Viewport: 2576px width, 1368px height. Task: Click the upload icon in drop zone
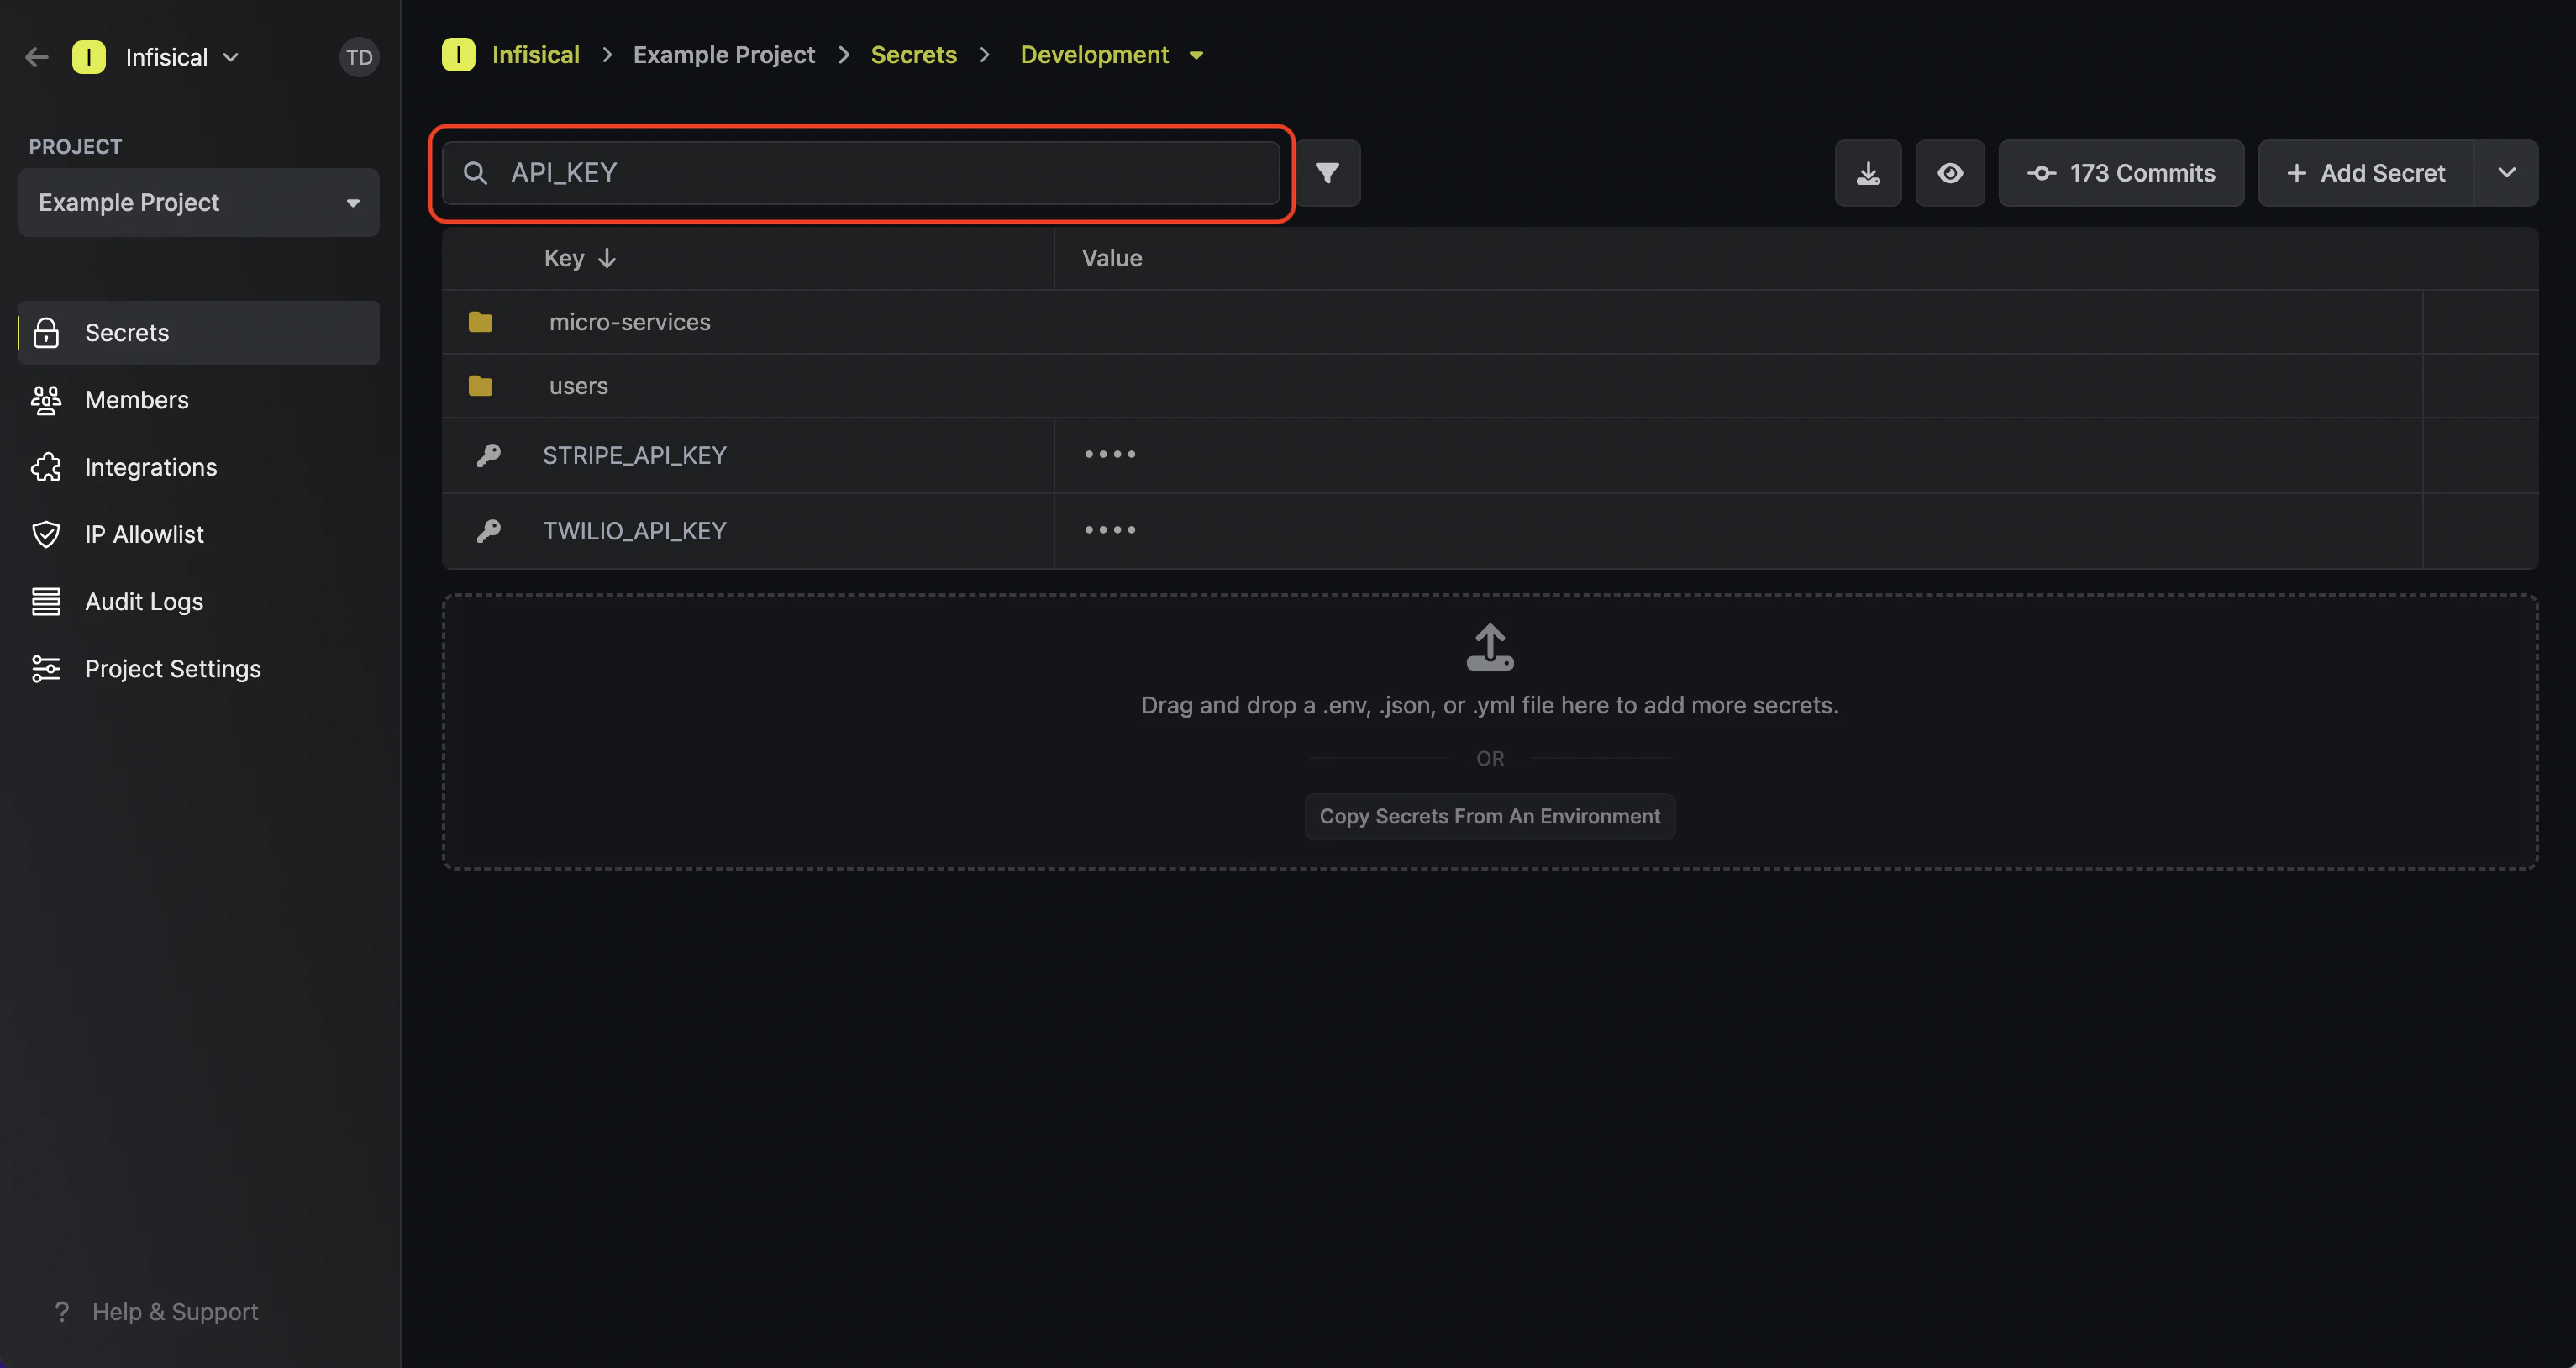(x=1490, y=647)
